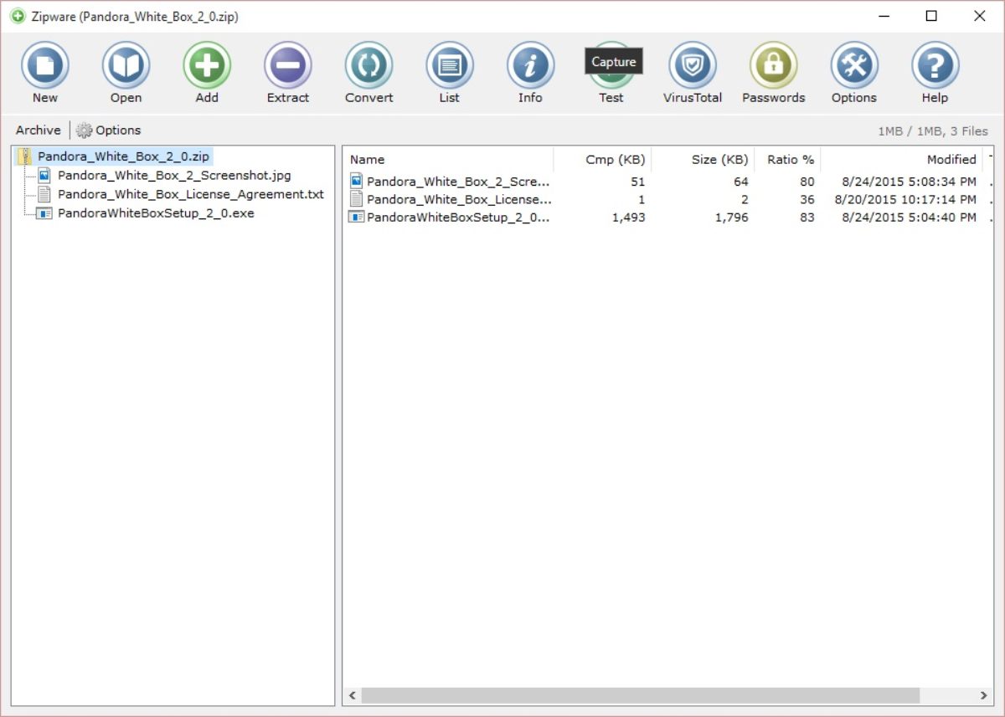This screenshot has width=1005, height=717.
Task: Click the scroll right arrow in file list
Action: [x=983, y=695]
